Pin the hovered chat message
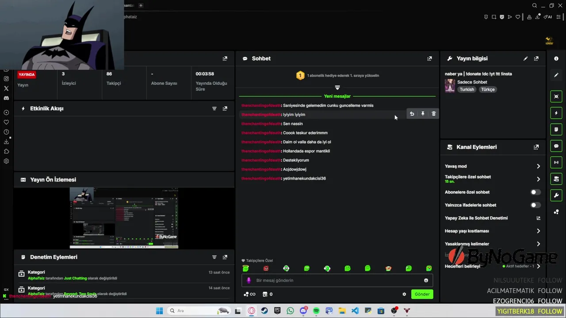 [x=423, y=114]
